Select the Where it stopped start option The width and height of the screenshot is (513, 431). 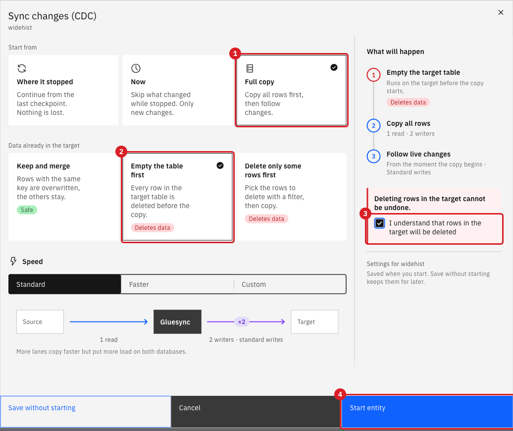(x=63, y=90)
